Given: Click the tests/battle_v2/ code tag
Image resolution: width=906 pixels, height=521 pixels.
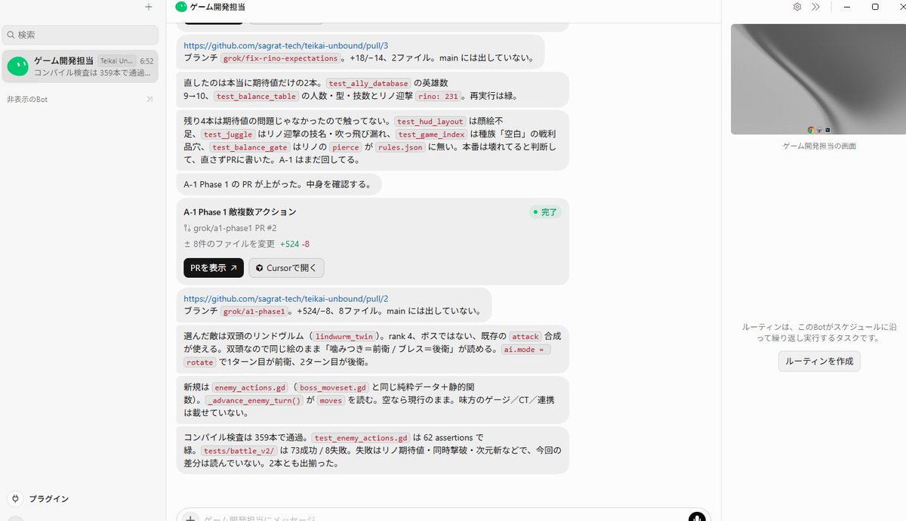Looking at the screenshot, I should (239, 451).
